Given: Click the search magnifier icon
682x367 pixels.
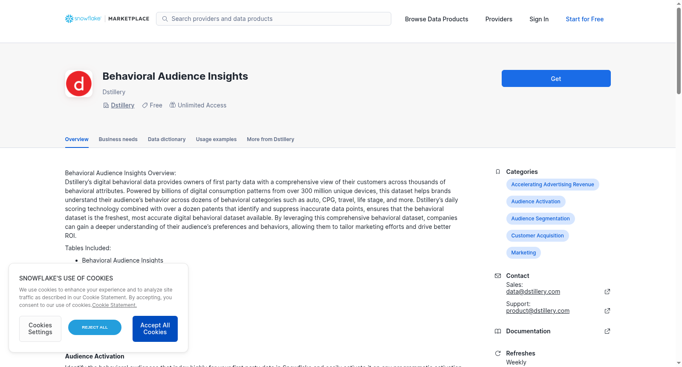Looking at the screenshot, I should click(165, 19).
